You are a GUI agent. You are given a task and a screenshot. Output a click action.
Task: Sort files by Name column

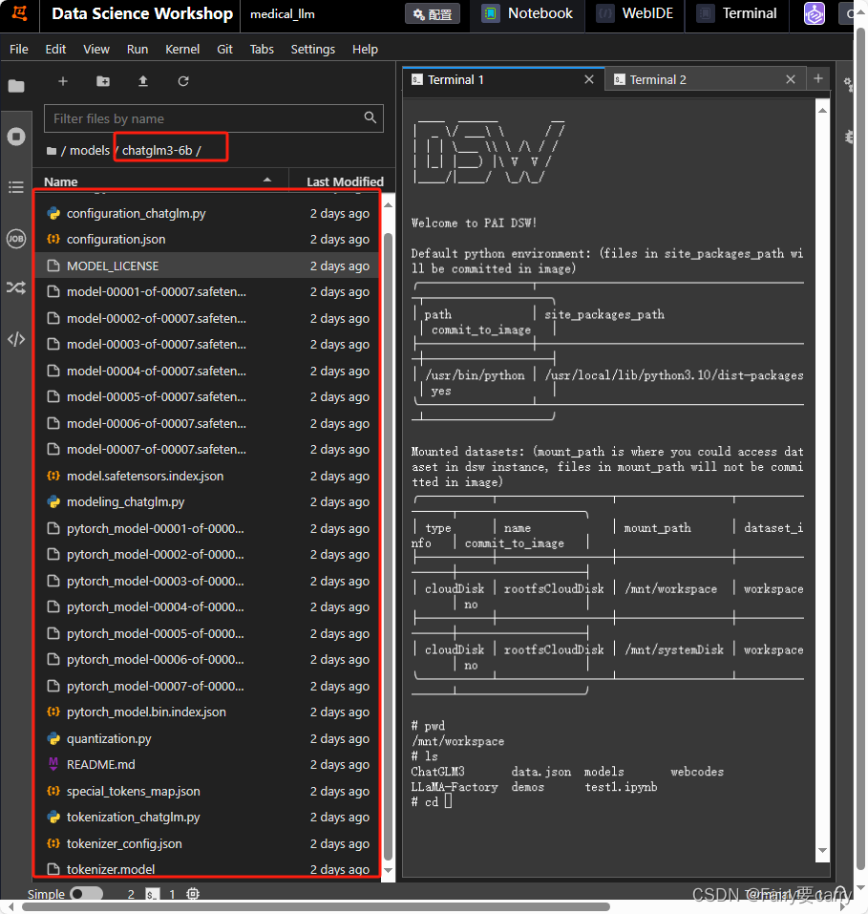coord(160,181)
